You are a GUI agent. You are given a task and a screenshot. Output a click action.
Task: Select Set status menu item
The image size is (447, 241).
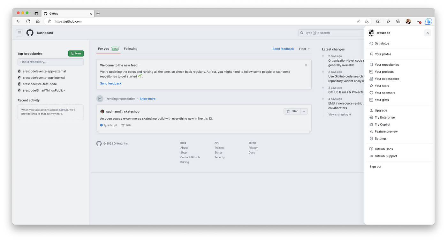click(x=398, y=43)
